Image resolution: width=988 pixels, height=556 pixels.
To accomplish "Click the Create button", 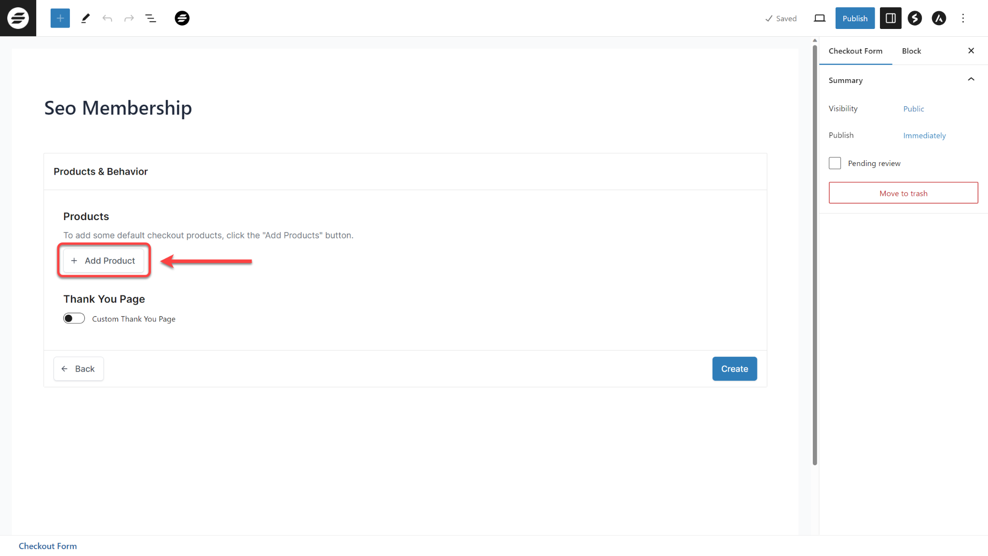I will click(x=734, y=368).
